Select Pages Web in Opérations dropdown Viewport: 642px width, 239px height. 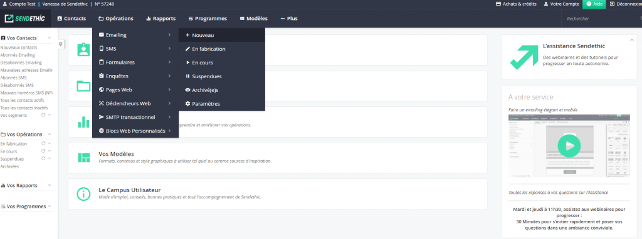tap(135, 90)
